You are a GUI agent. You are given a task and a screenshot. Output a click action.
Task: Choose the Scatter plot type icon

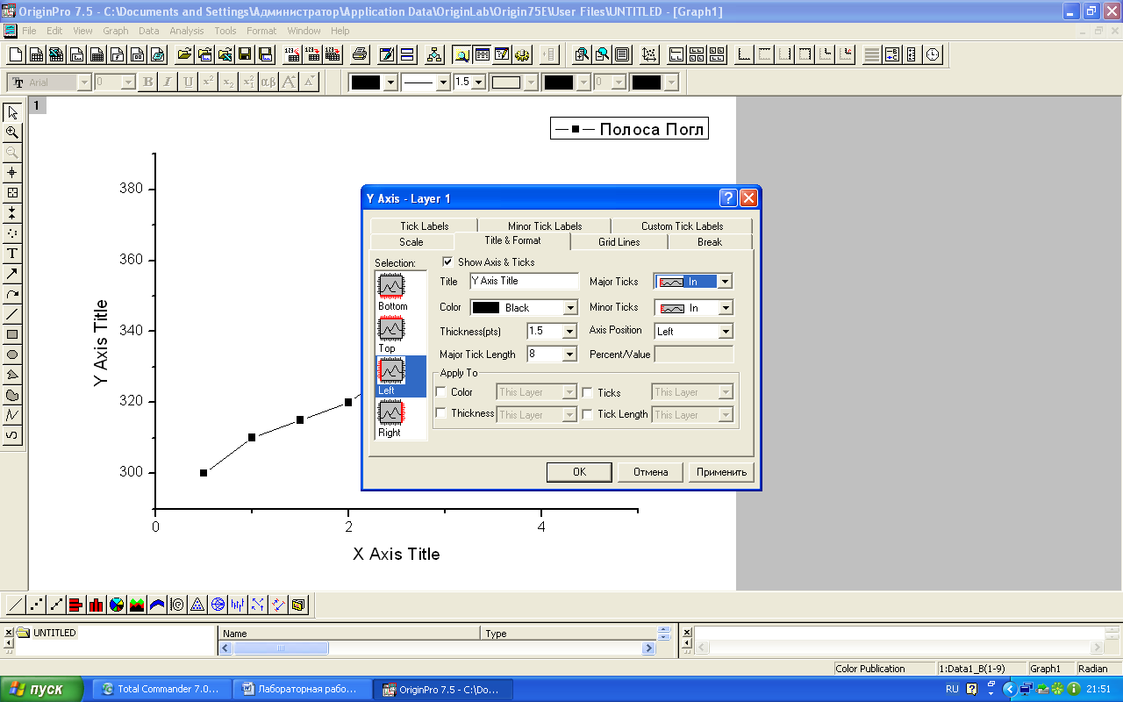click(x=36, y=605)
